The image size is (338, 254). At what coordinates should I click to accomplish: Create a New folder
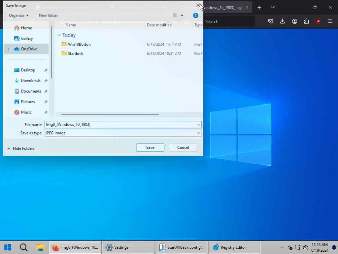pos(48,15)
